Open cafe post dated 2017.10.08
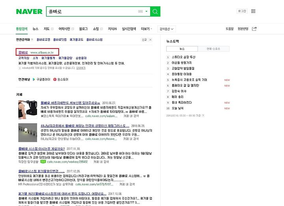This screenshot has width=284, height=206. [x=62, y=193]
